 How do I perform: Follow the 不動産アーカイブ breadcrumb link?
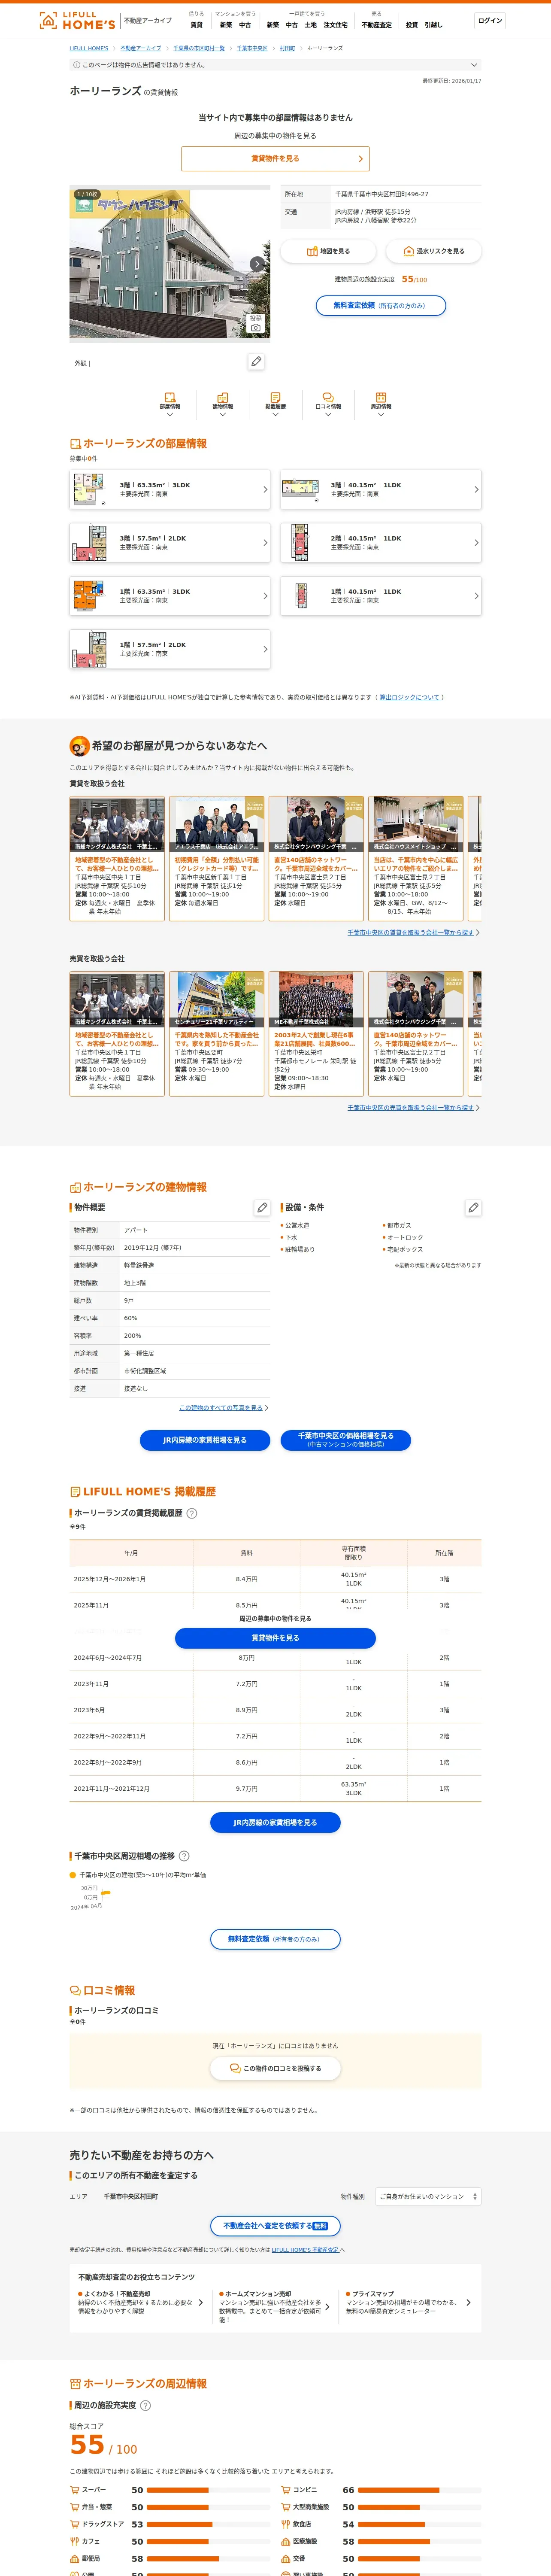coord(141,48)
